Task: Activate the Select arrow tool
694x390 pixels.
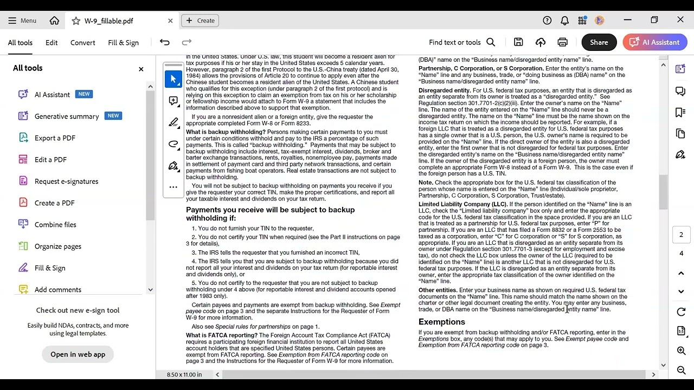Action: coord(173,79)
